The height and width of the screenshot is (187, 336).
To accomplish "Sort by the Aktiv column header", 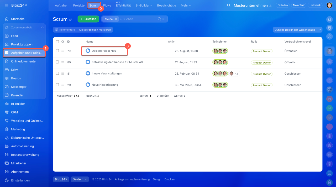I will tap(171, 41).
